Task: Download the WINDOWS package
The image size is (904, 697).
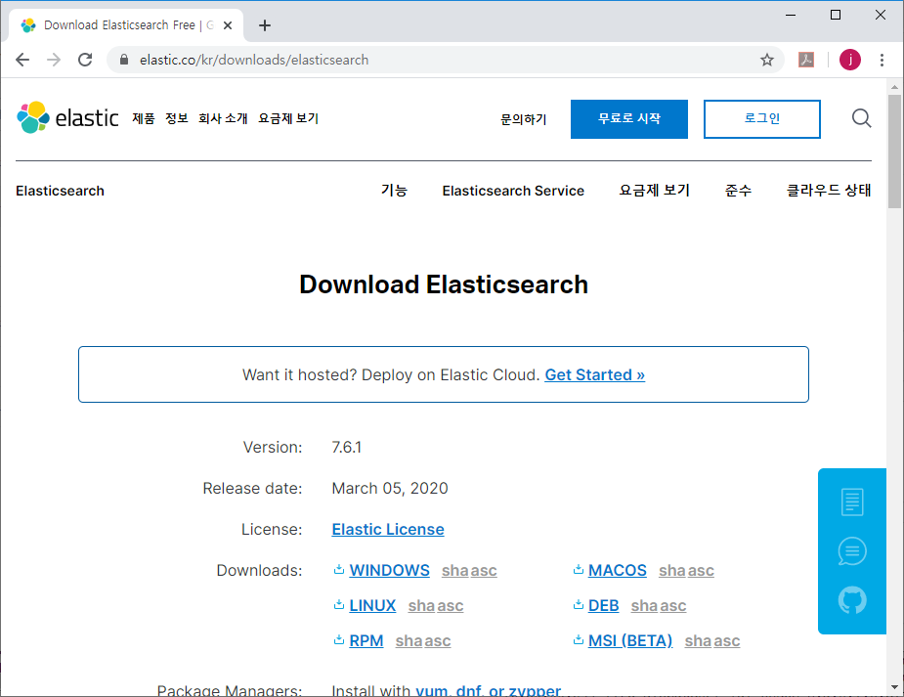Action: click(389, 570)
